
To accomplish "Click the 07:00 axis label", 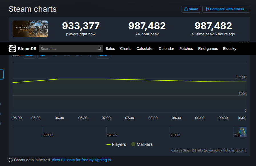I will coord(106,118).
